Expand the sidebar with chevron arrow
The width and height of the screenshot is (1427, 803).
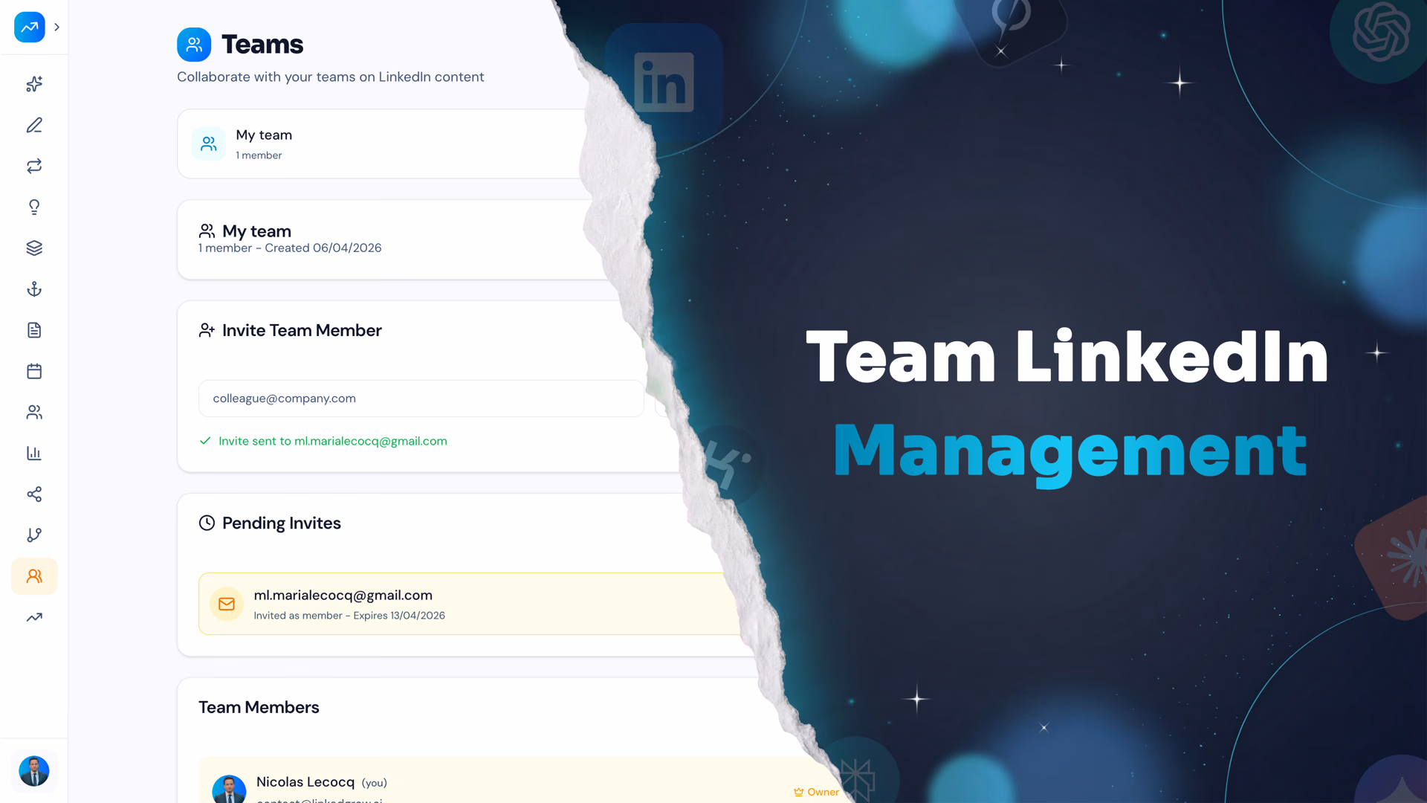[56, 28]
